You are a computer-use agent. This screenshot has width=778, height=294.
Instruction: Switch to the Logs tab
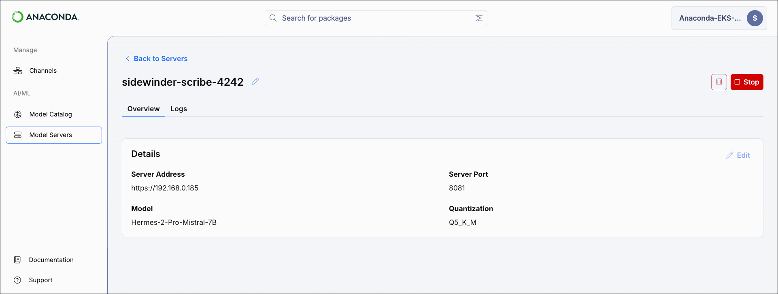pyautogui.click(x=179, y=108)
